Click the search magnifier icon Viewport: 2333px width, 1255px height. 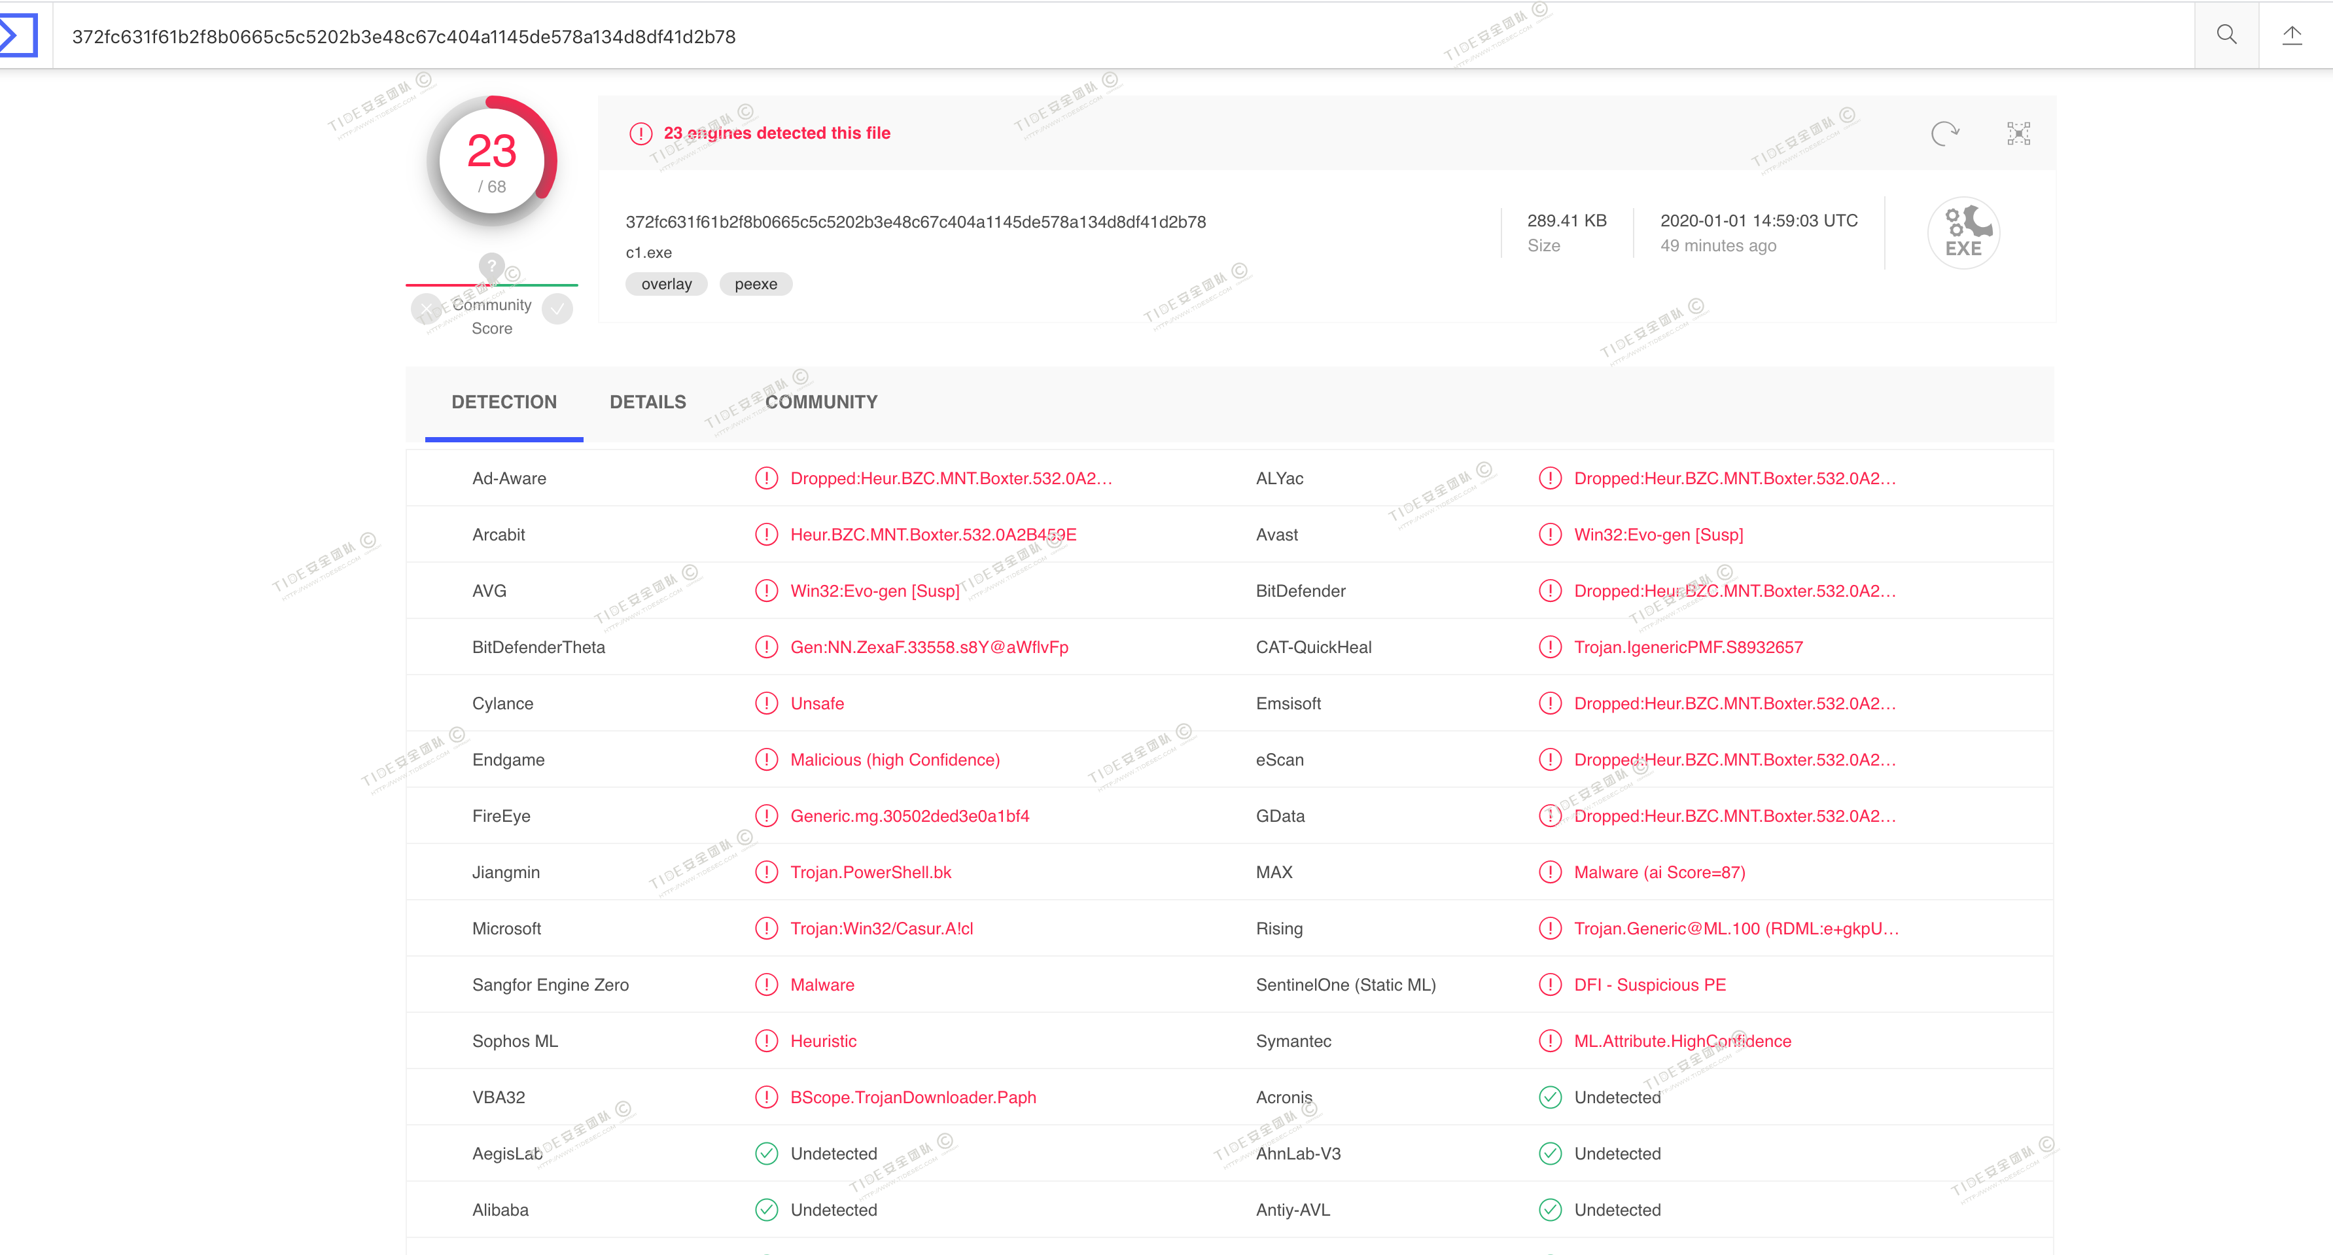point(2226,35)
